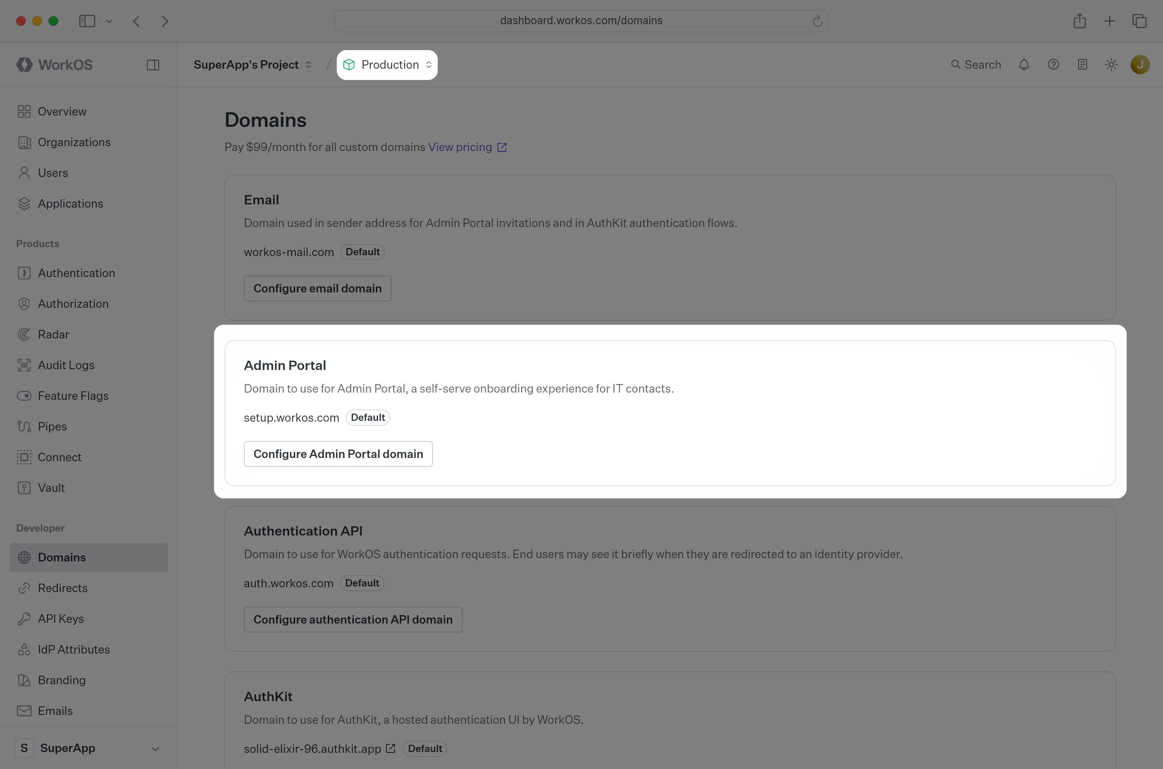Click the browser address bar
Image resolution: width=1163 pixels, height=769 pixels.
click(x=581, y=21)
